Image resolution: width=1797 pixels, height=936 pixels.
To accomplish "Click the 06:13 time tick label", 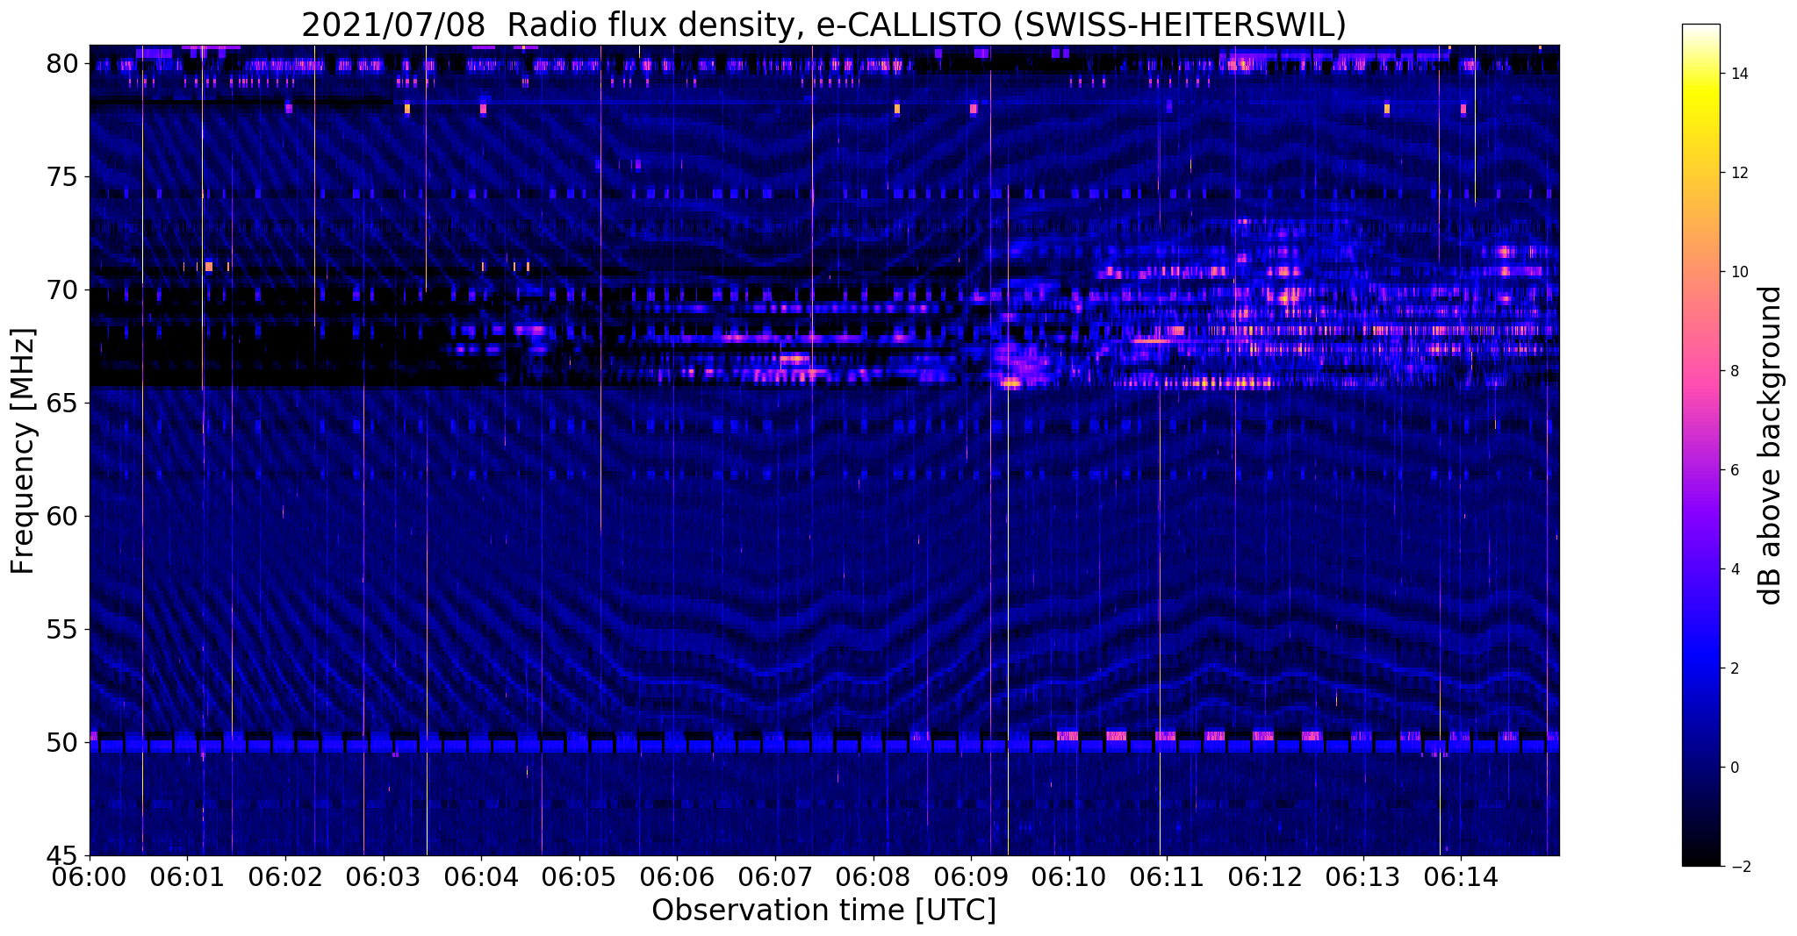I will coord(1363,876).
